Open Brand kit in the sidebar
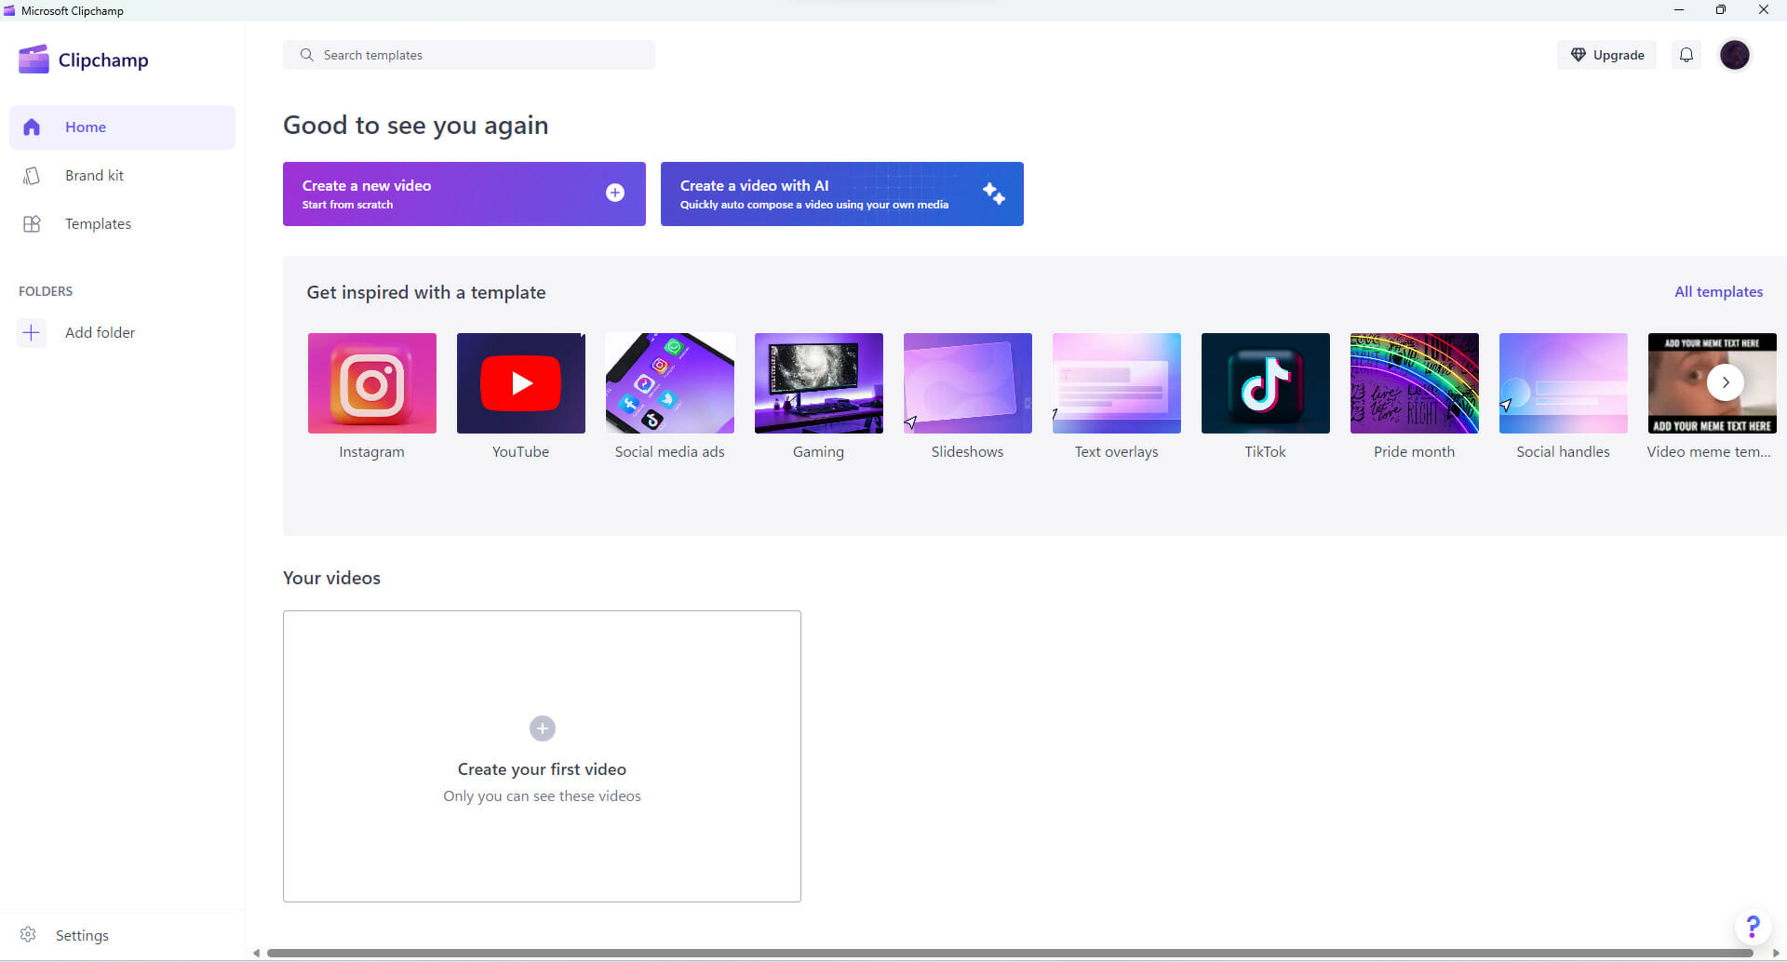1787x962 pixels. click(122, 176)
